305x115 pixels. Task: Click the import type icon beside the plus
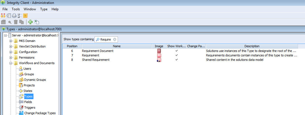(37, 22)
